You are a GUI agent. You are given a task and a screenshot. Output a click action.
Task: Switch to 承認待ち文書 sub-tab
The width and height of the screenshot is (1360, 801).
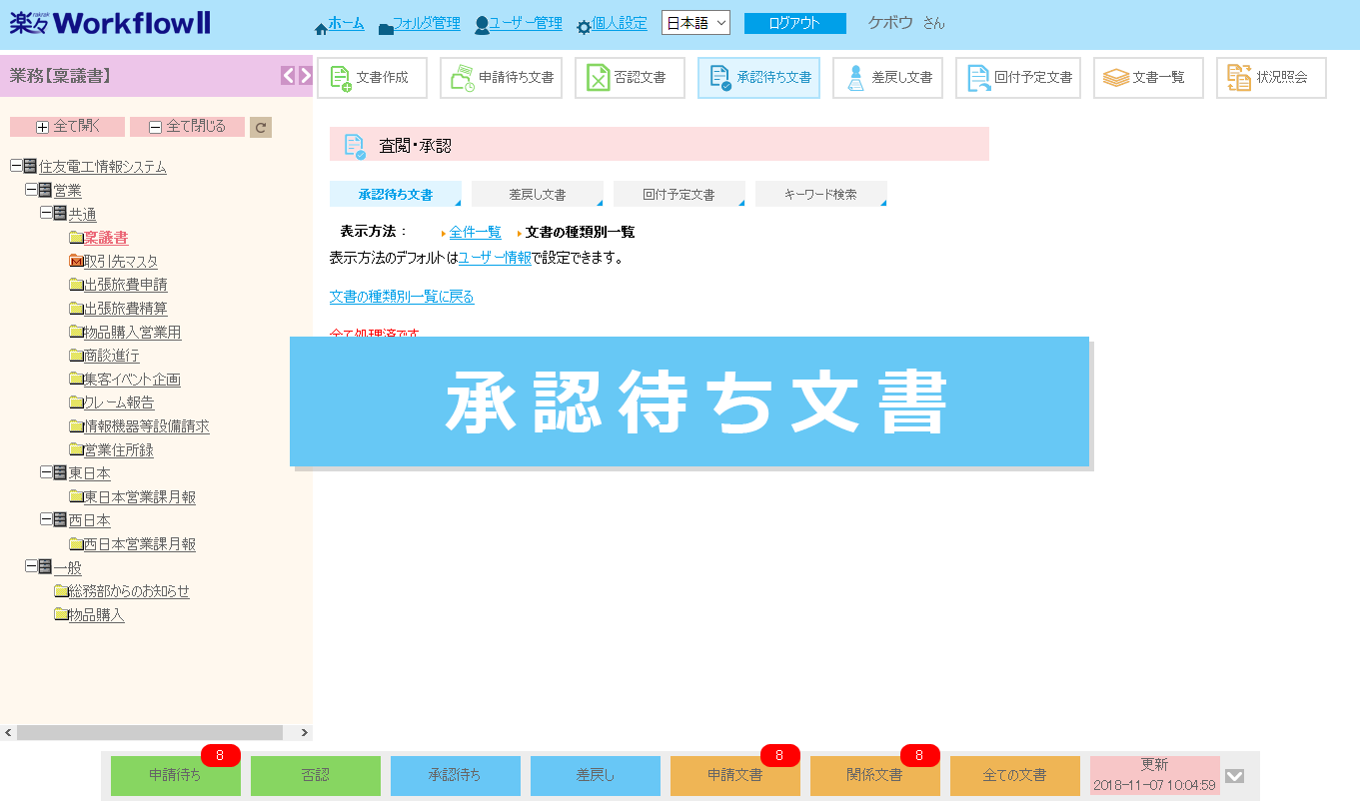[396, 194]
